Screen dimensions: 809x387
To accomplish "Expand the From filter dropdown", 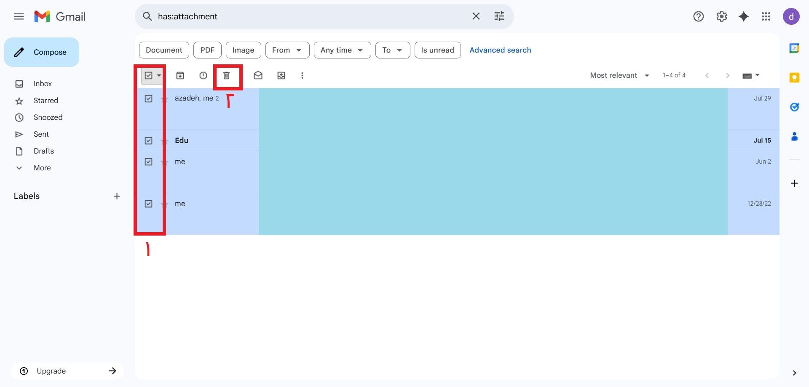I will tap(287, 50).
